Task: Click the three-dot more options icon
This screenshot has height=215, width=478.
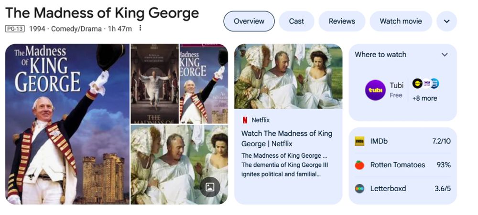Action: click(140, 28)
